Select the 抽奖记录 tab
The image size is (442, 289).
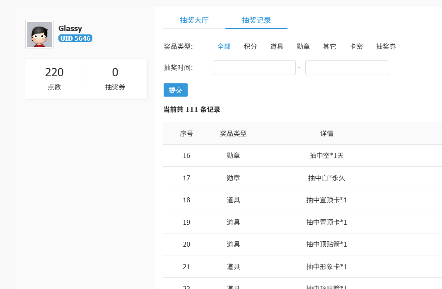(256, 20)
